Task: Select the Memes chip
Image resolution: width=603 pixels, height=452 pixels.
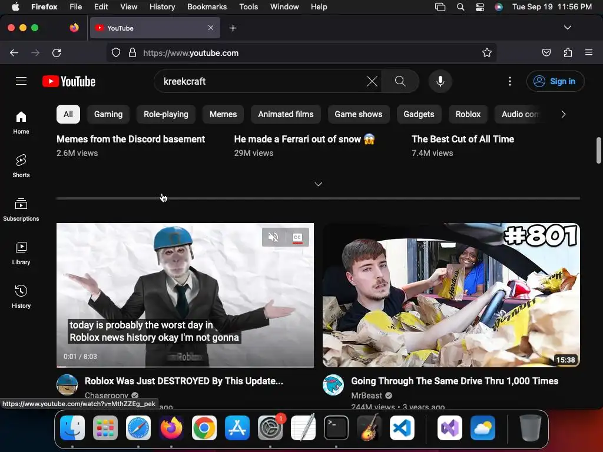Action: pos(223,114)
